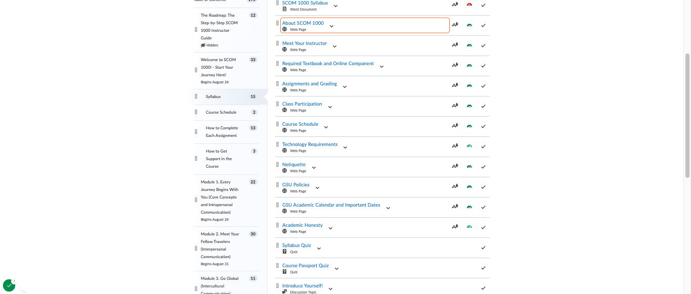This screenshot has height=294, width=691.
Task: Click the vertical page scrollbar thumb
Action: pyautogui.click(x=687, y=115)
